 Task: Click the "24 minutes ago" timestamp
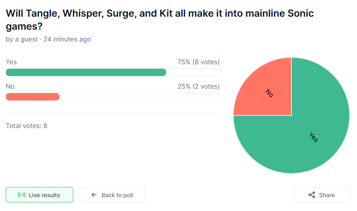pyautogui.click(x=67, y=39)
